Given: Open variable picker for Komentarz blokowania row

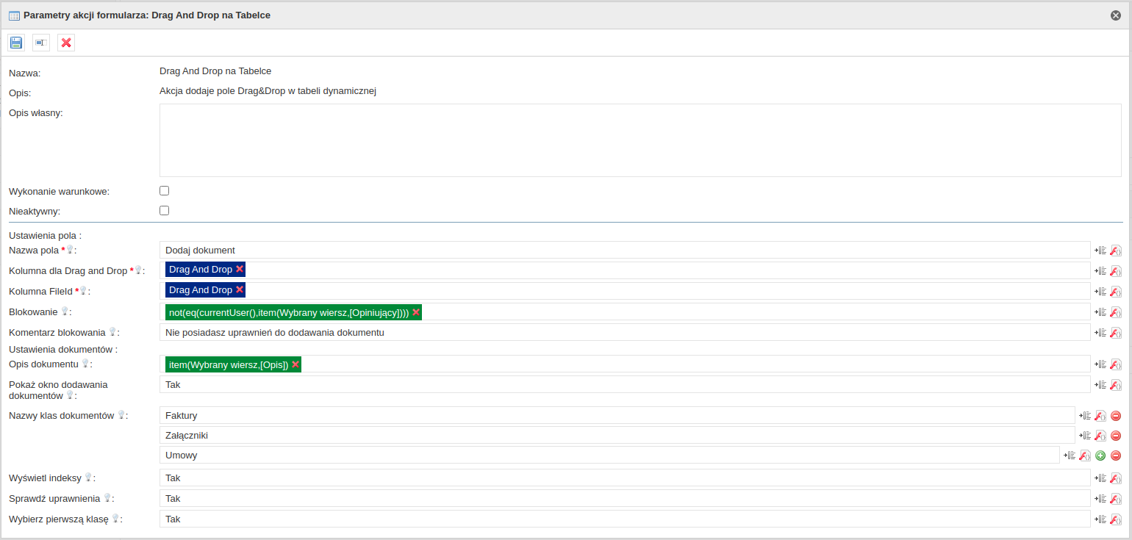Looking at the screenshot, I should tap(1100, 332).
